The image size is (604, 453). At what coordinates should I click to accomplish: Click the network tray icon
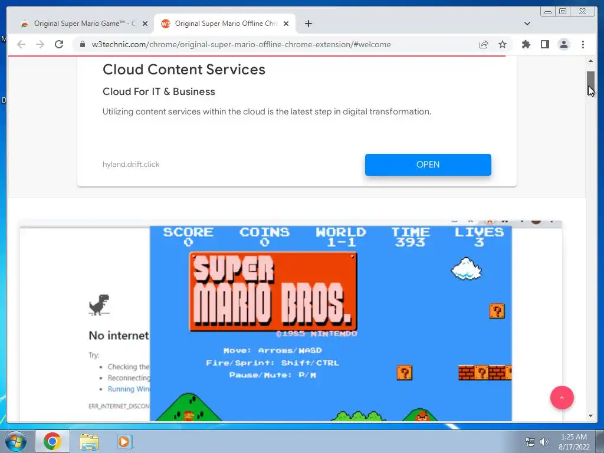[530, 442]
